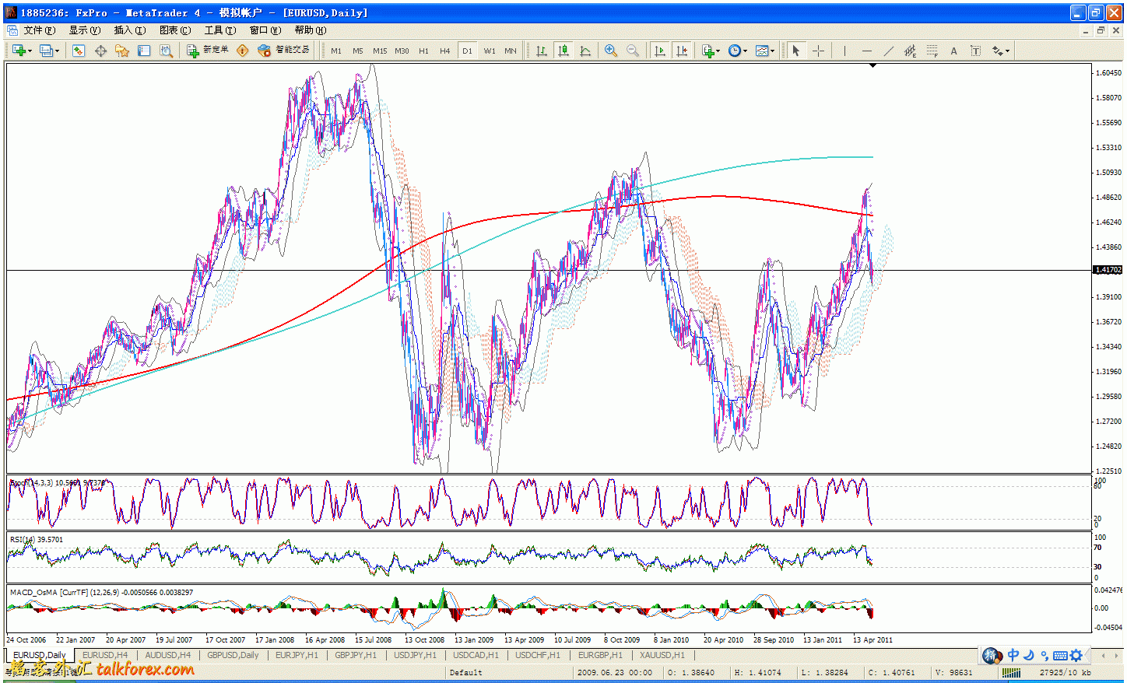Open new chart dropdown arrow
The width and height of the screenshot is (1127, 683).
(30, 51)
